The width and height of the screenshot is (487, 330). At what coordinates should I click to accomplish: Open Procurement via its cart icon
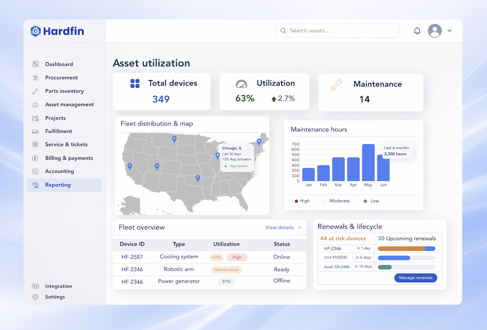[35, 78]
